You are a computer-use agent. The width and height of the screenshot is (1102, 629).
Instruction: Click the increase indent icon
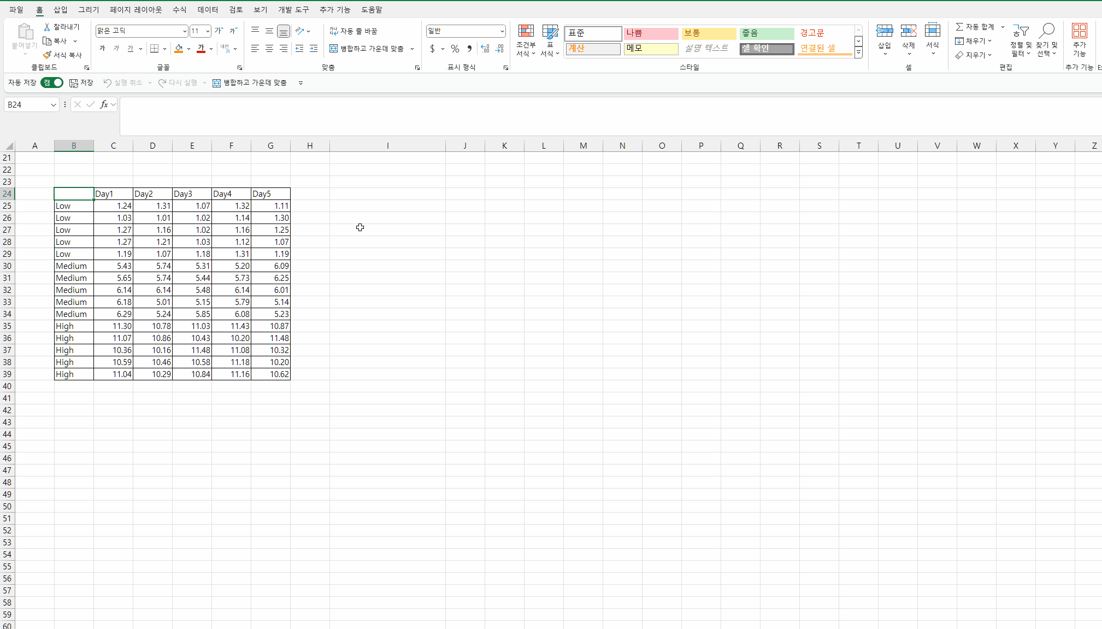click(x=314, y=49)
